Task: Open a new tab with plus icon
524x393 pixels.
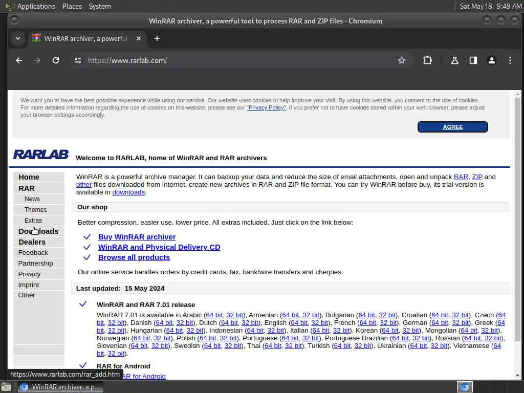Action: (x=157, y=38)
